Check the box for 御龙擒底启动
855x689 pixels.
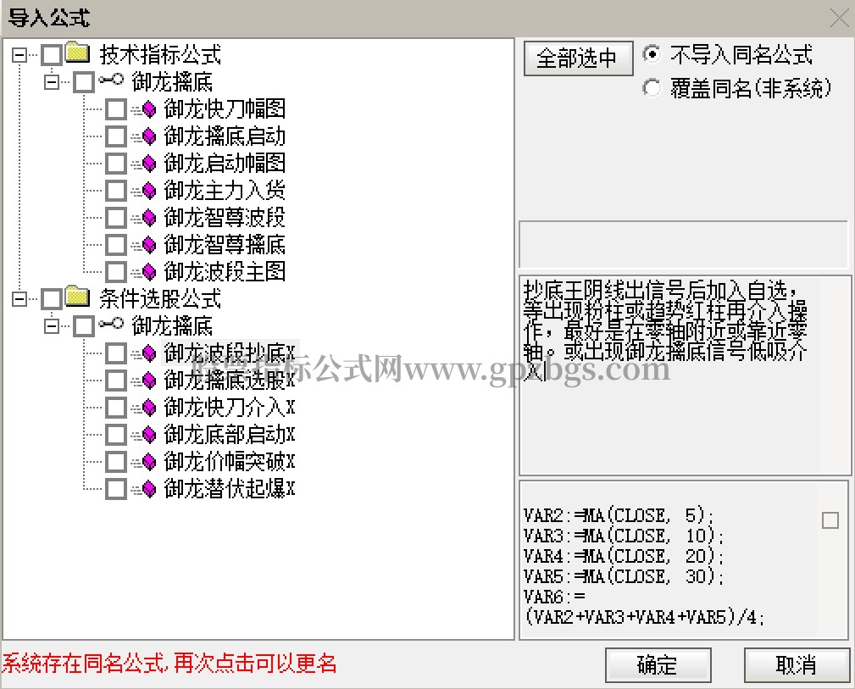coord(116,136)
